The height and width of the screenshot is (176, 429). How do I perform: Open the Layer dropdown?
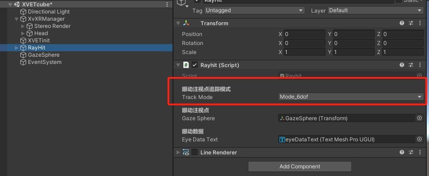pos(376,10)
